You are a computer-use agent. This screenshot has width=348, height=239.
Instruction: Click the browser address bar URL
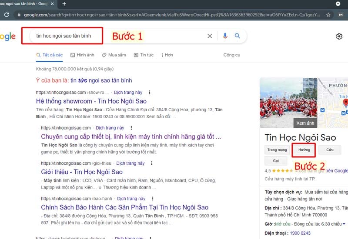click(172, 15)
